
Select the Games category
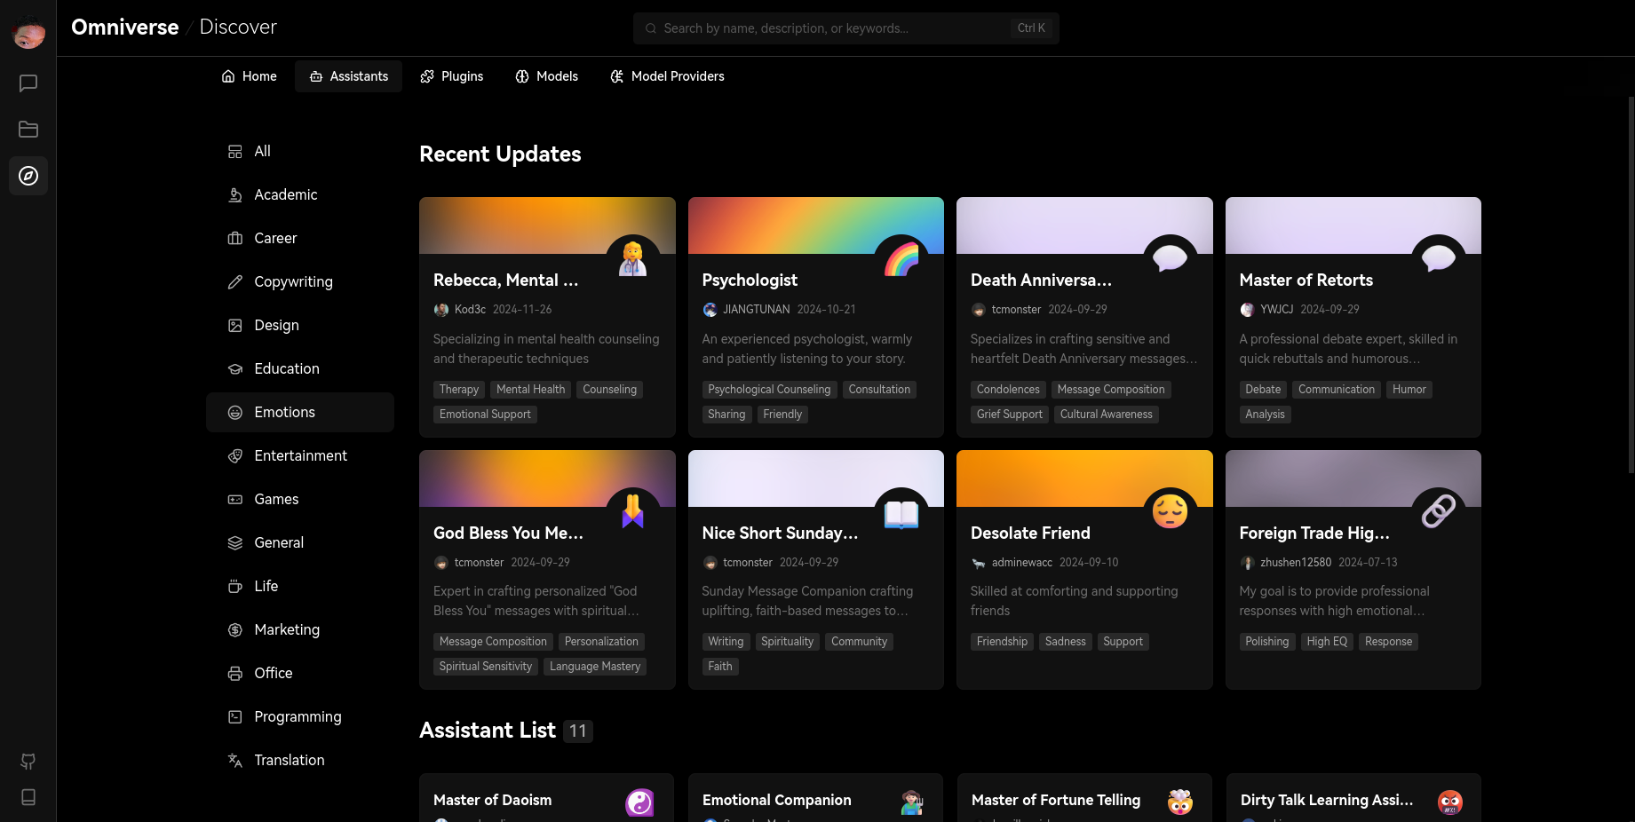(300, 500)
